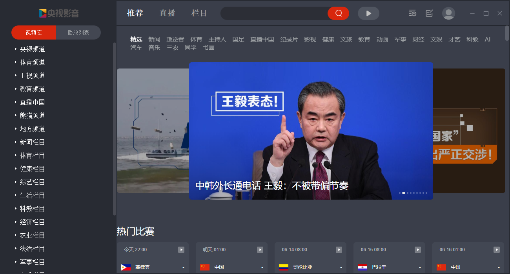Viewport: 510px width, 274px height.
Task: Open the watch history list icon
Action: [x=412, y=13]
